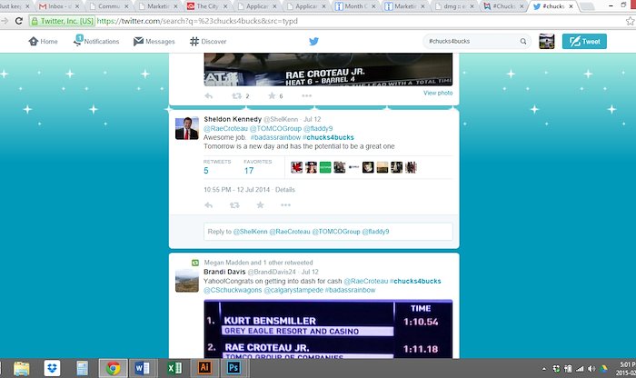Image resolution: width=636 pixels, height=378 pixels.
Task: Click the maple leaf avatar among favoriters
Action: (296, 167)
